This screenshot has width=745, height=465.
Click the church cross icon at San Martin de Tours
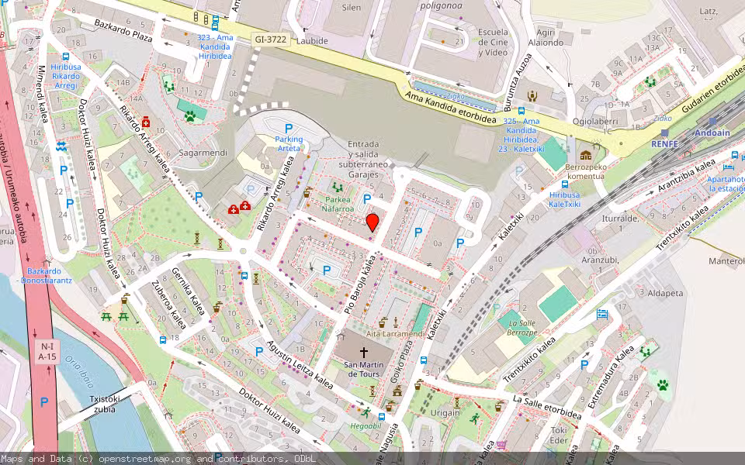pyautogui.click(x=364, y=351)
